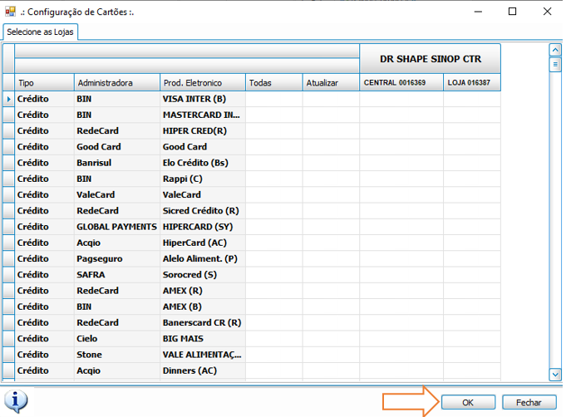Click the Sicred Crédito (R) cell
566x417 pixels.
[203, 211]
